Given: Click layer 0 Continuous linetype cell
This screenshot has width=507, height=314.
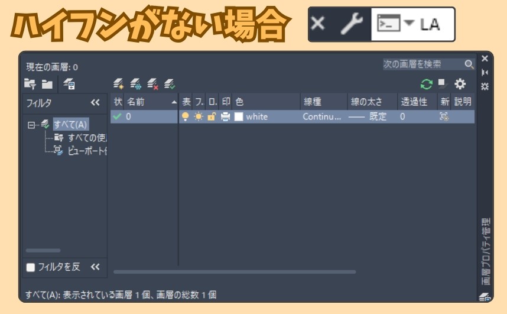Looking at the screenshot, I should 321,117.
